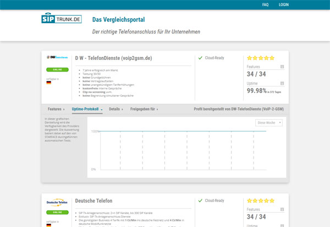Expand the Features tab

click(56, 109)
